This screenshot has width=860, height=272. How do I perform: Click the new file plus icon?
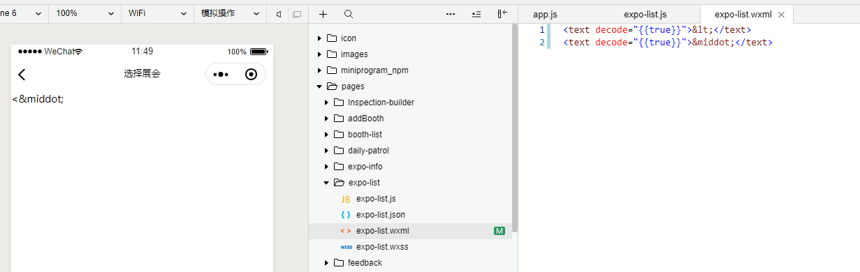[x=323, y=14]
